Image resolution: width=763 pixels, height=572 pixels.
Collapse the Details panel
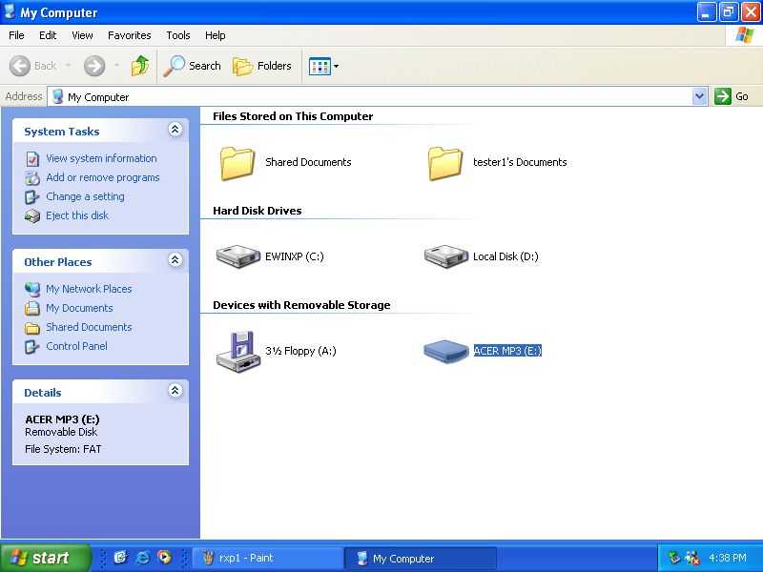[x=175, y=391]
